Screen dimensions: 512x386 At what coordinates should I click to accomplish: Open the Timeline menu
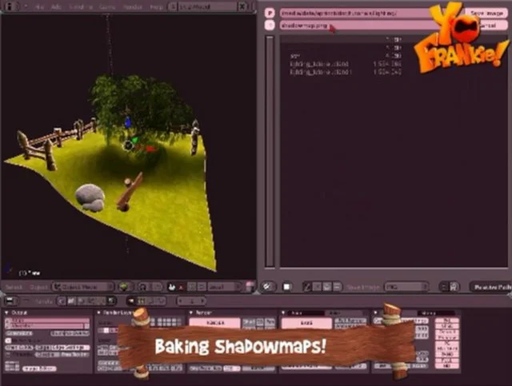pos(80,6)
